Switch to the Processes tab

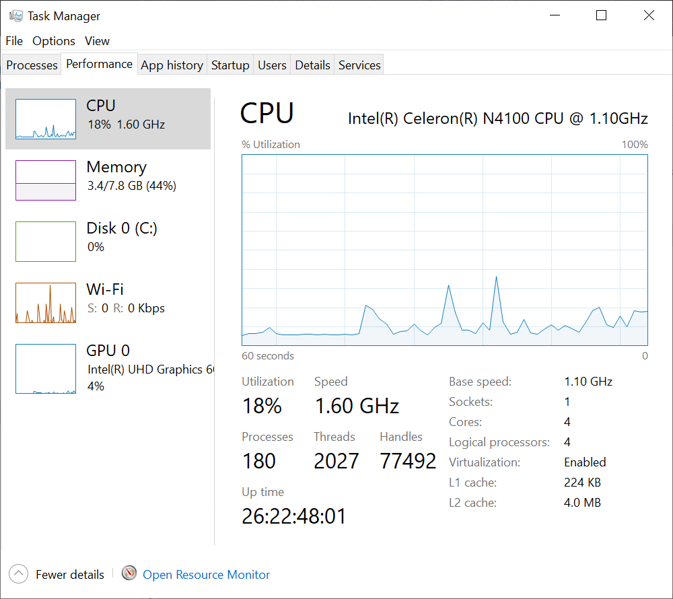point(32,65)
